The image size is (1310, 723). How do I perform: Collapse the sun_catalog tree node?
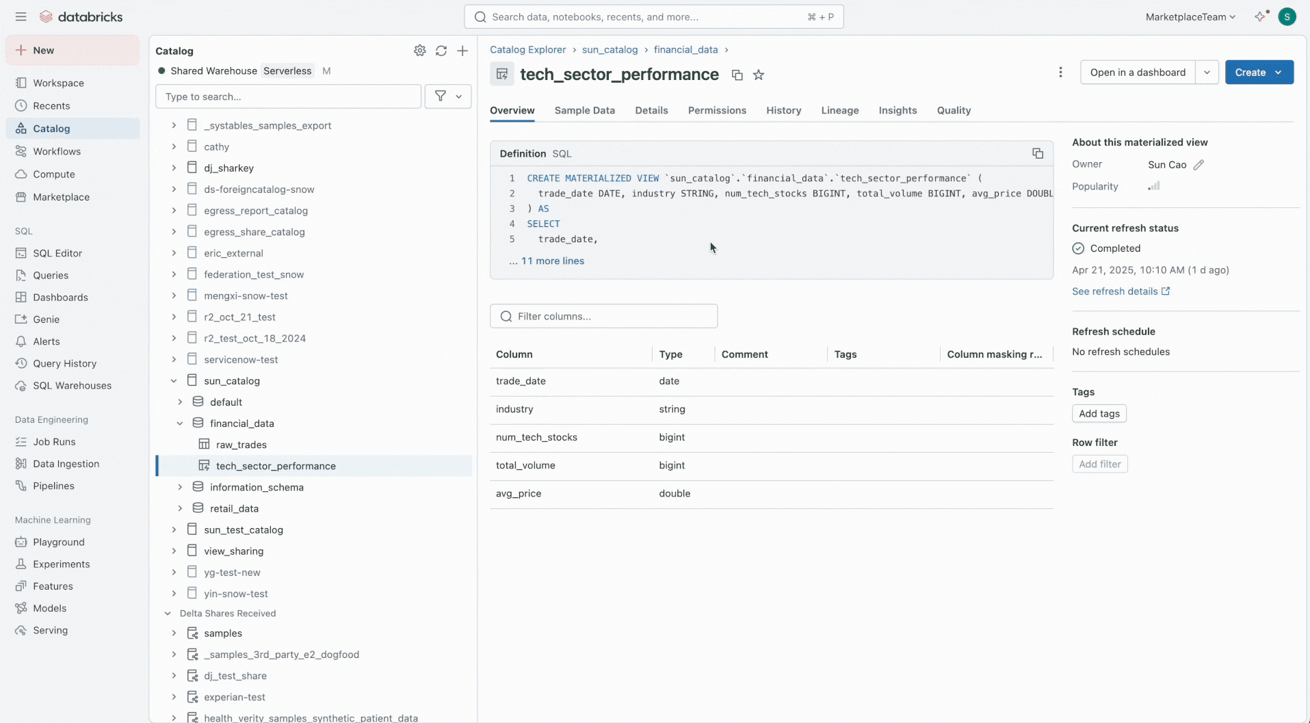[174, 381]
